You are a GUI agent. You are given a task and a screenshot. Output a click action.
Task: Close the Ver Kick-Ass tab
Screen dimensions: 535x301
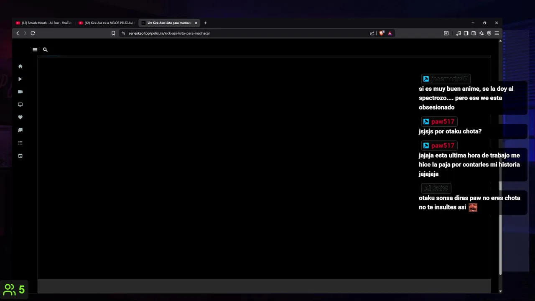(x=196, y=23)
